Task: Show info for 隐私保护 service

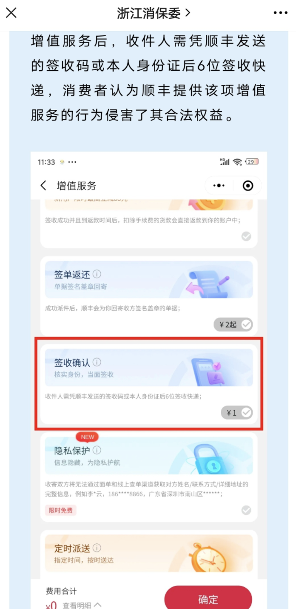Action: tap(97, 450)
